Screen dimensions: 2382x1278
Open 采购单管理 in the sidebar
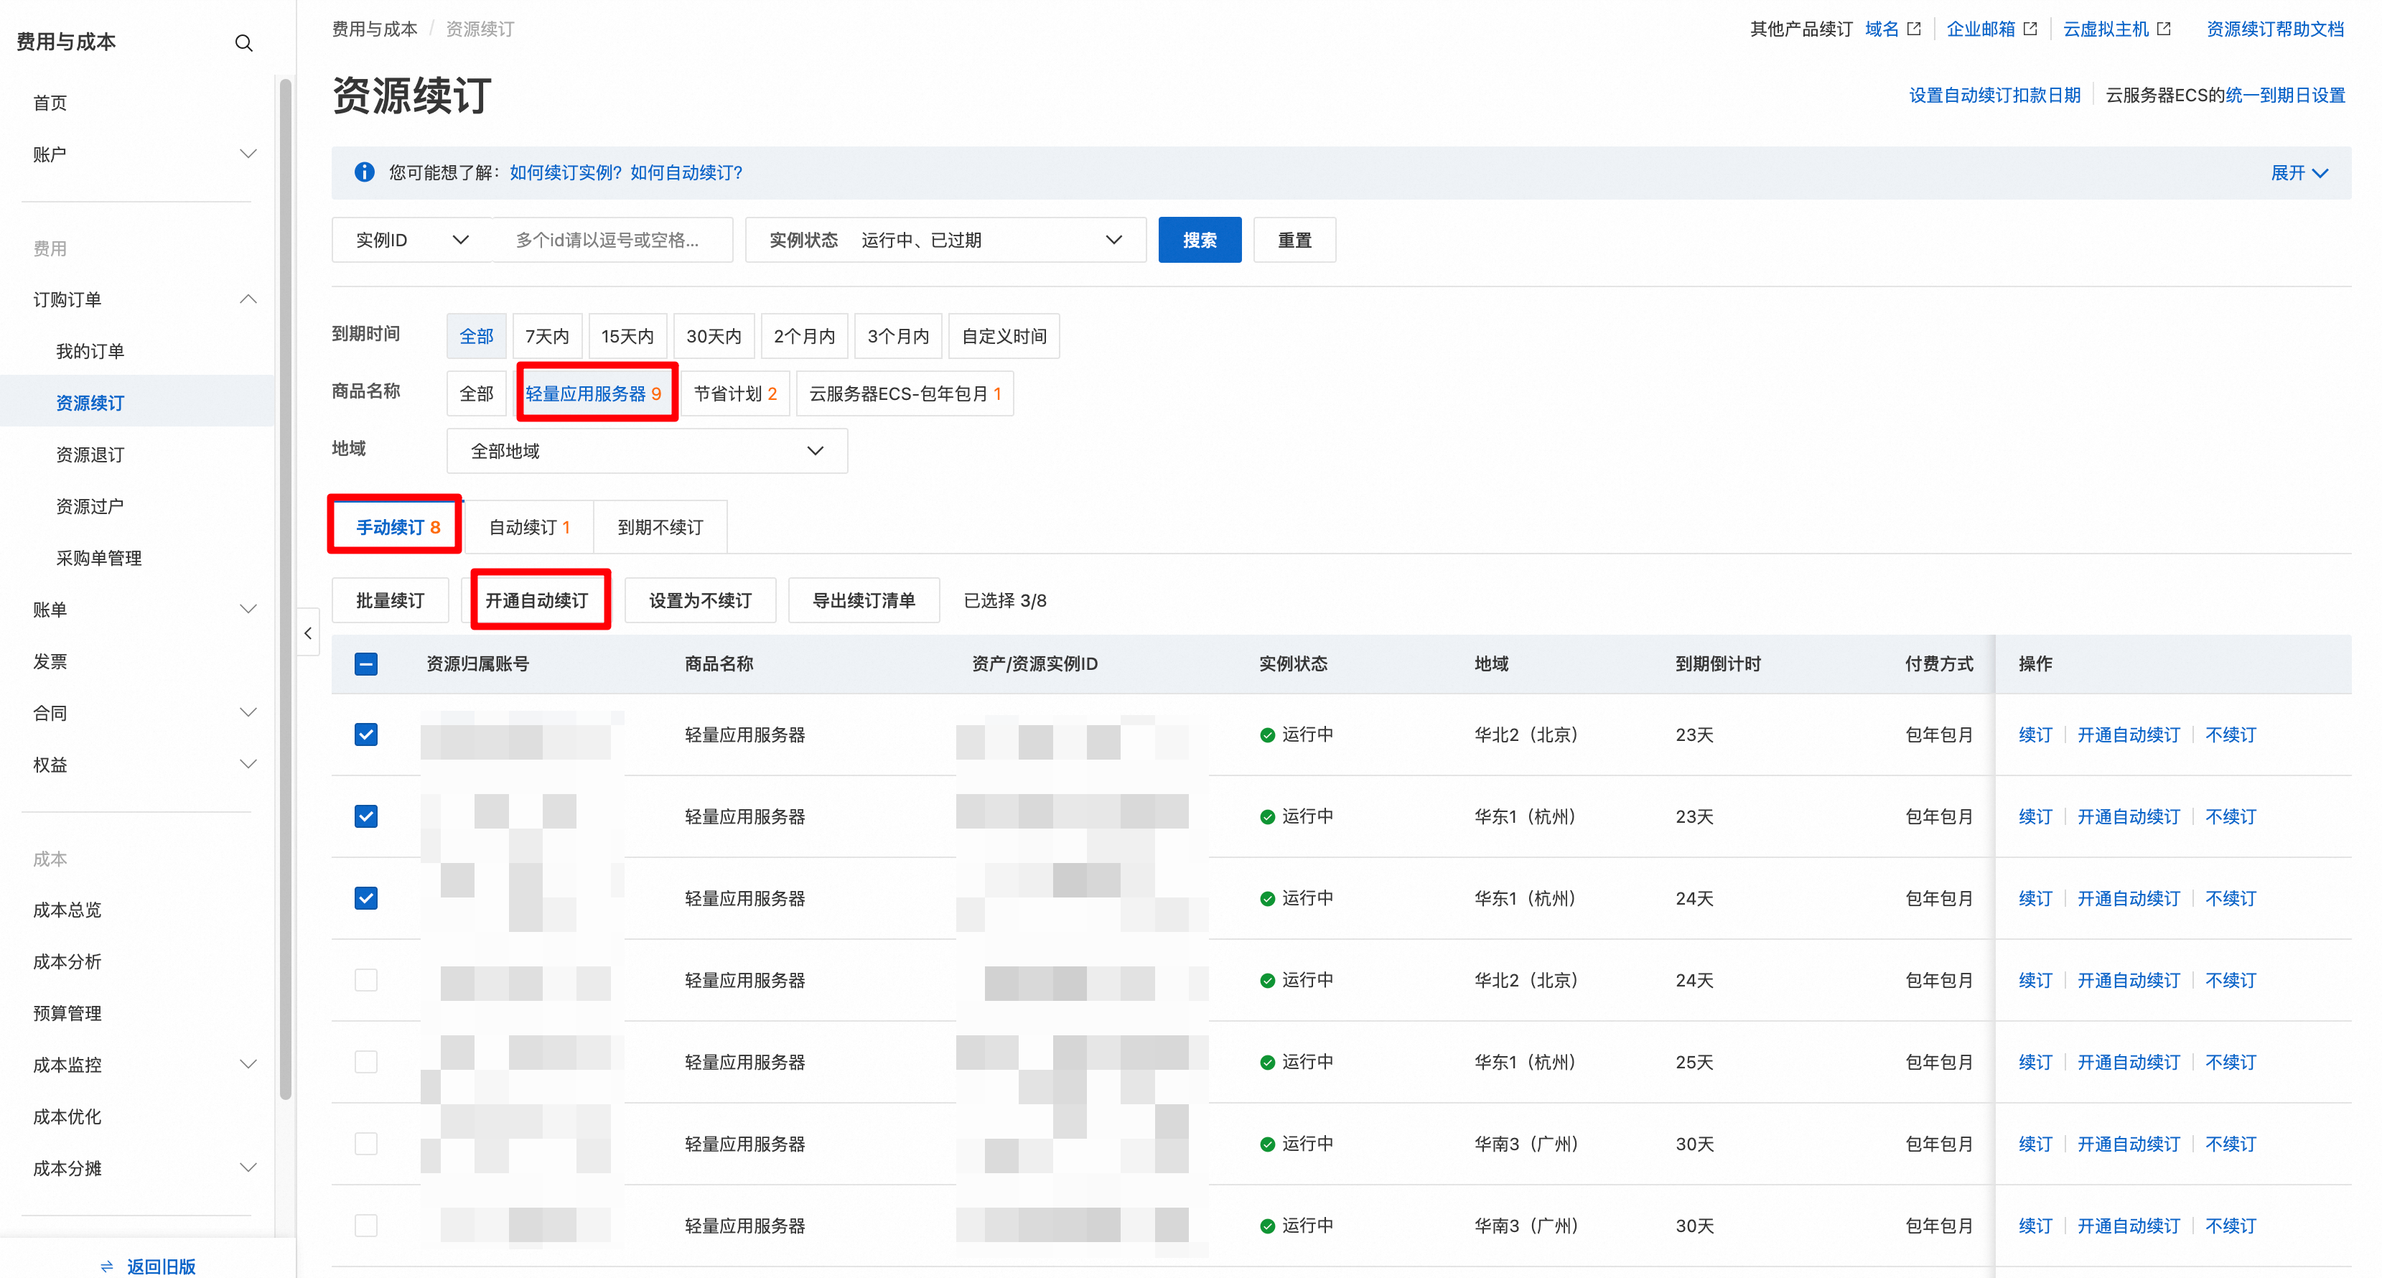(x=99, y=559)
